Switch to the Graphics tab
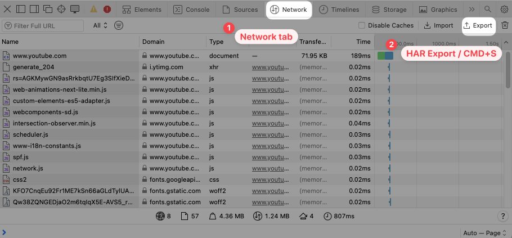The width and height of the screenshot is (512, 238). click(438, 10)
